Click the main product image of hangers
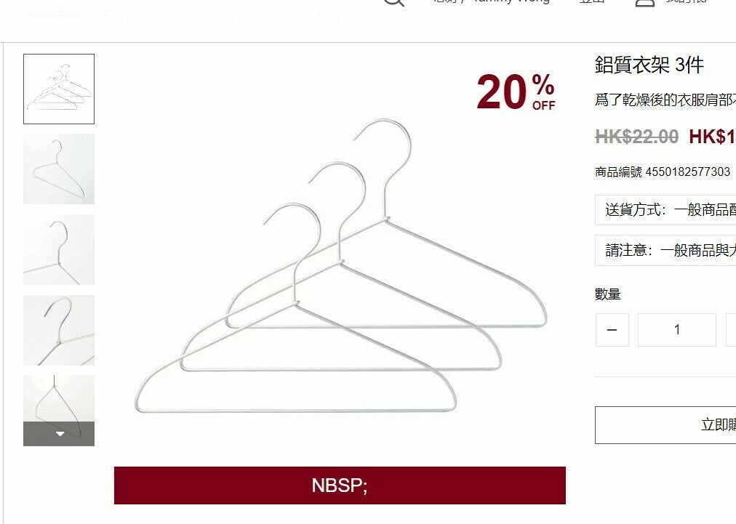The image size is (736, 524). coord(340,260)
